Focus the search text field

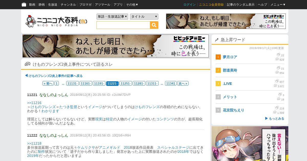(123, 25)
